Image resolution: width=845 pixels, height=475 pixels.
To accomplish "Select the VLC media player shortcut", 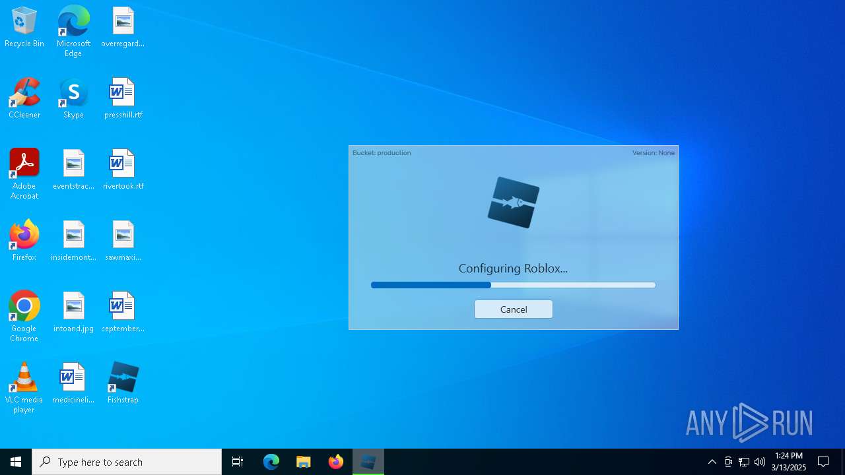I will pos(24,388).
